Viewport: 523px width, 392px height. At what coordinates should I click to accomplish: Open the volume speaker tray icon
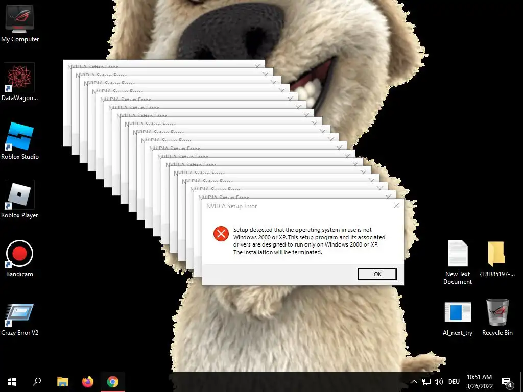pyautogui.click(x=439, y=382)
